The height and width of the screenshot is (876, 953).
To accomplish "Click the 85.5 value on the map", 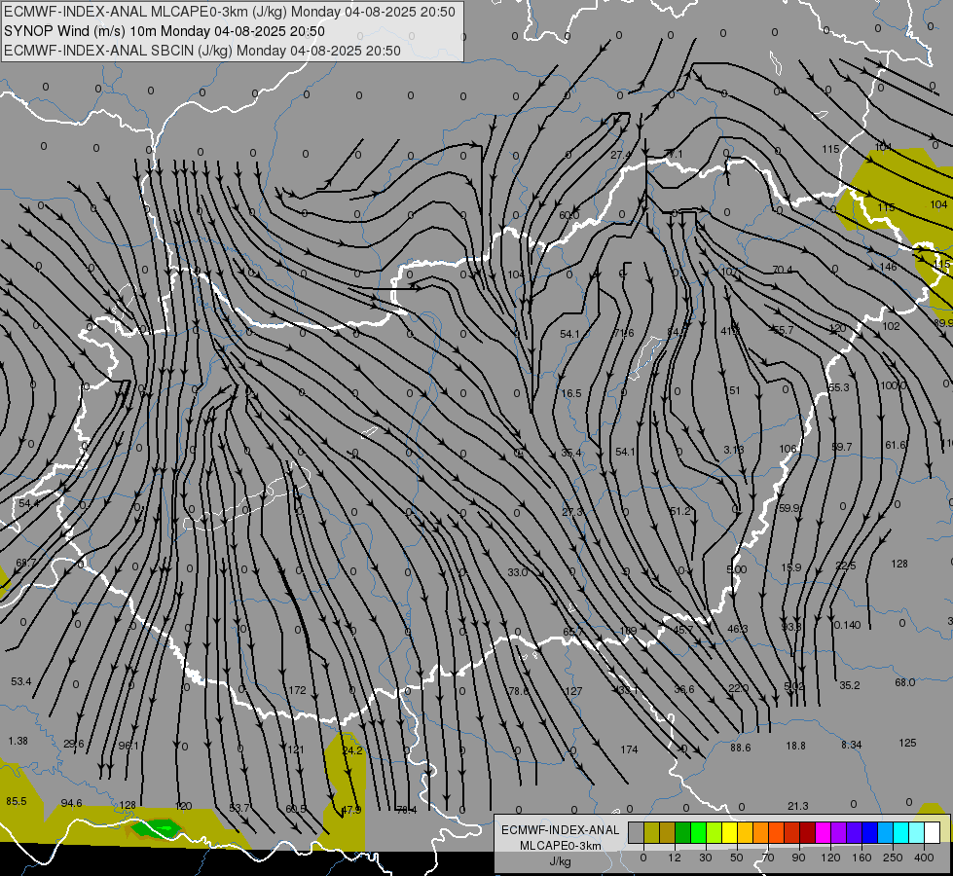I will coord(17,801).
